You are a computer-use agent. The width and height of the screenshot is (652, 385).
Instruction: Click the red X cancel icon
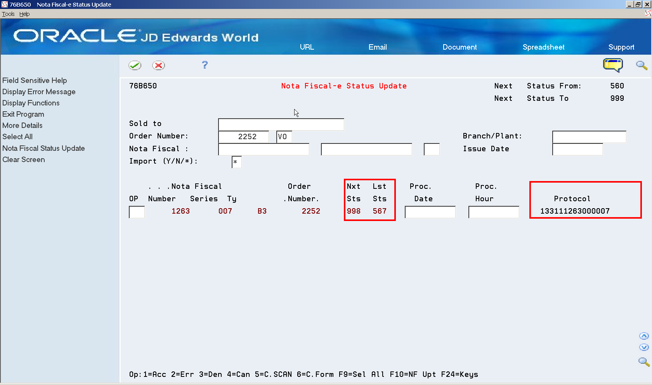click(x=158, y=65)
